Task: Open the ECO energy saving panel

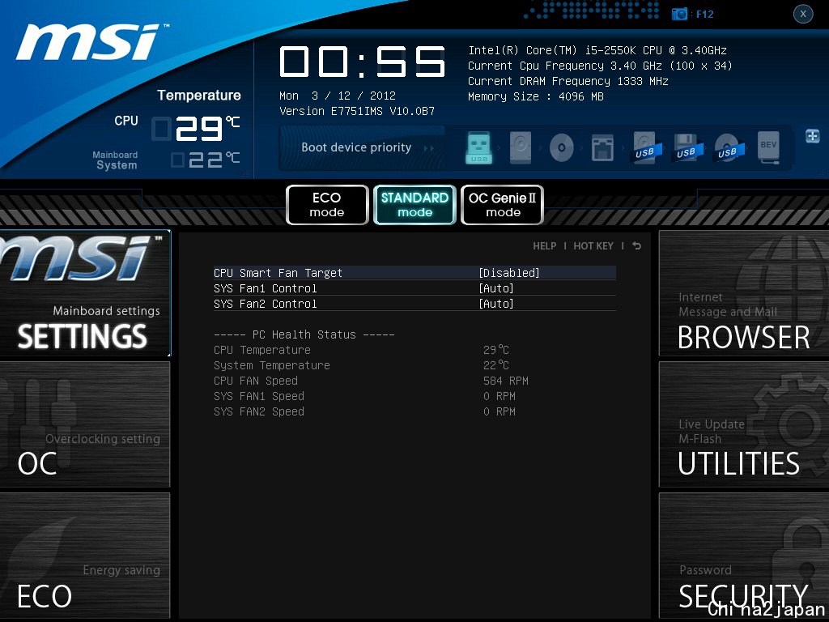Action: pos(85,556)
